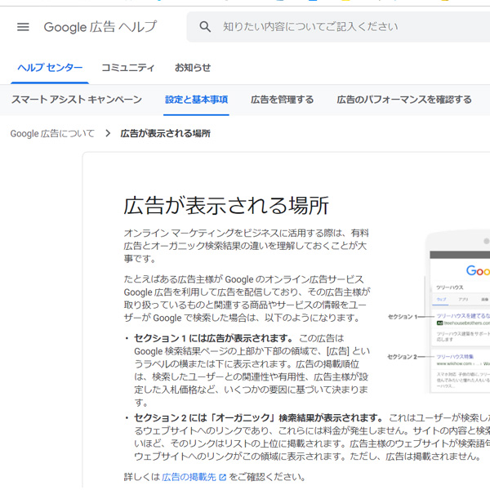Switch to the コミュニティ tab
The width and height of the screenshot is (490, 490).
click(x=128, y=68)
